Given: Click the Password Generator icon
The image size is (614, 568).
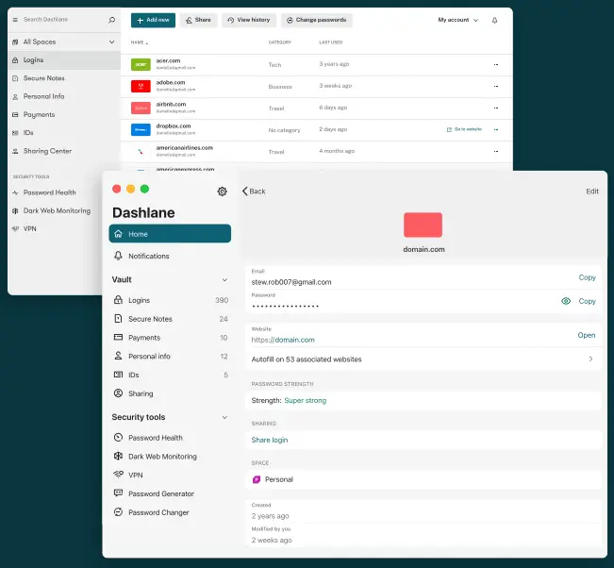Looking at the screenshot, I should 118,493.
